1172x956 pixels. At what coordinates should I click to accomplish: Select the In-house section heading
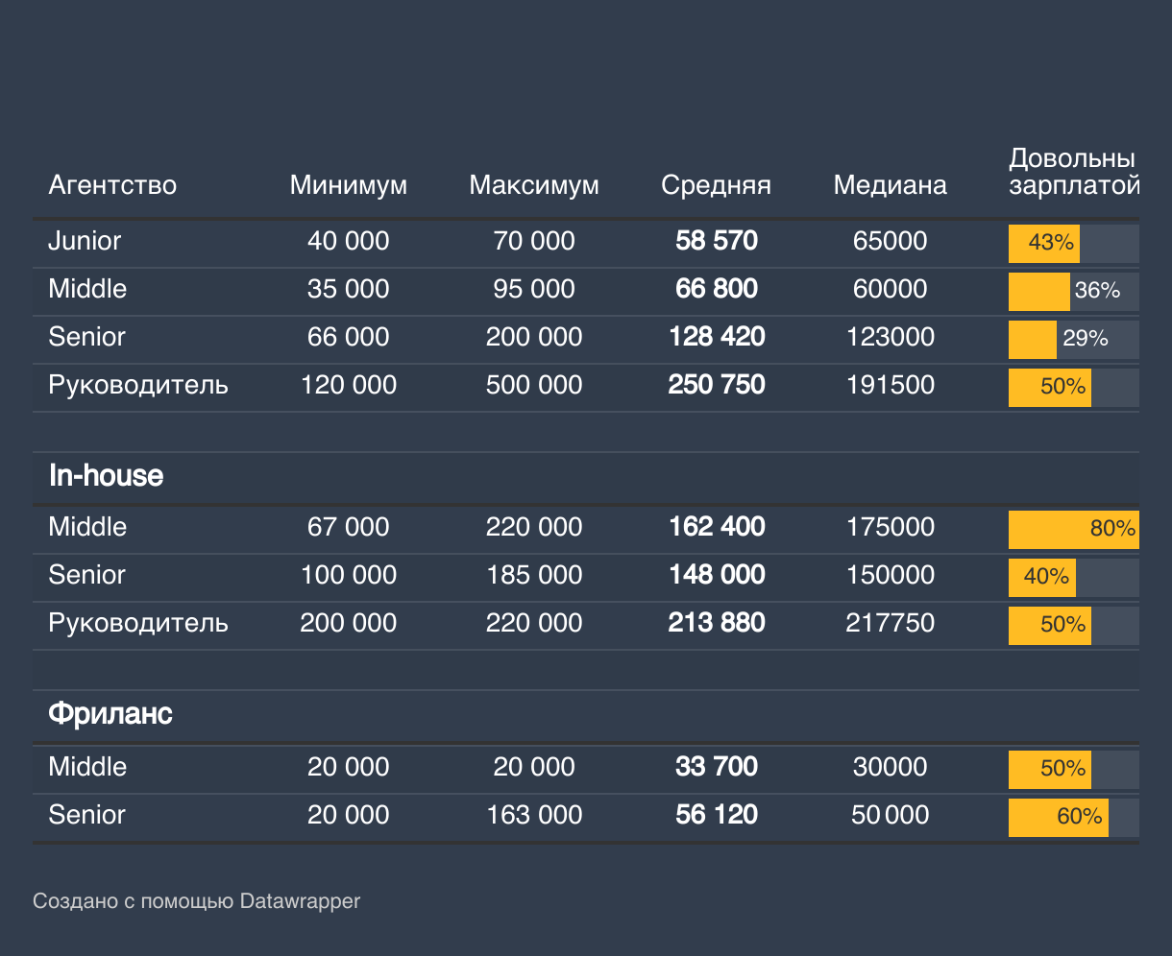106,476
